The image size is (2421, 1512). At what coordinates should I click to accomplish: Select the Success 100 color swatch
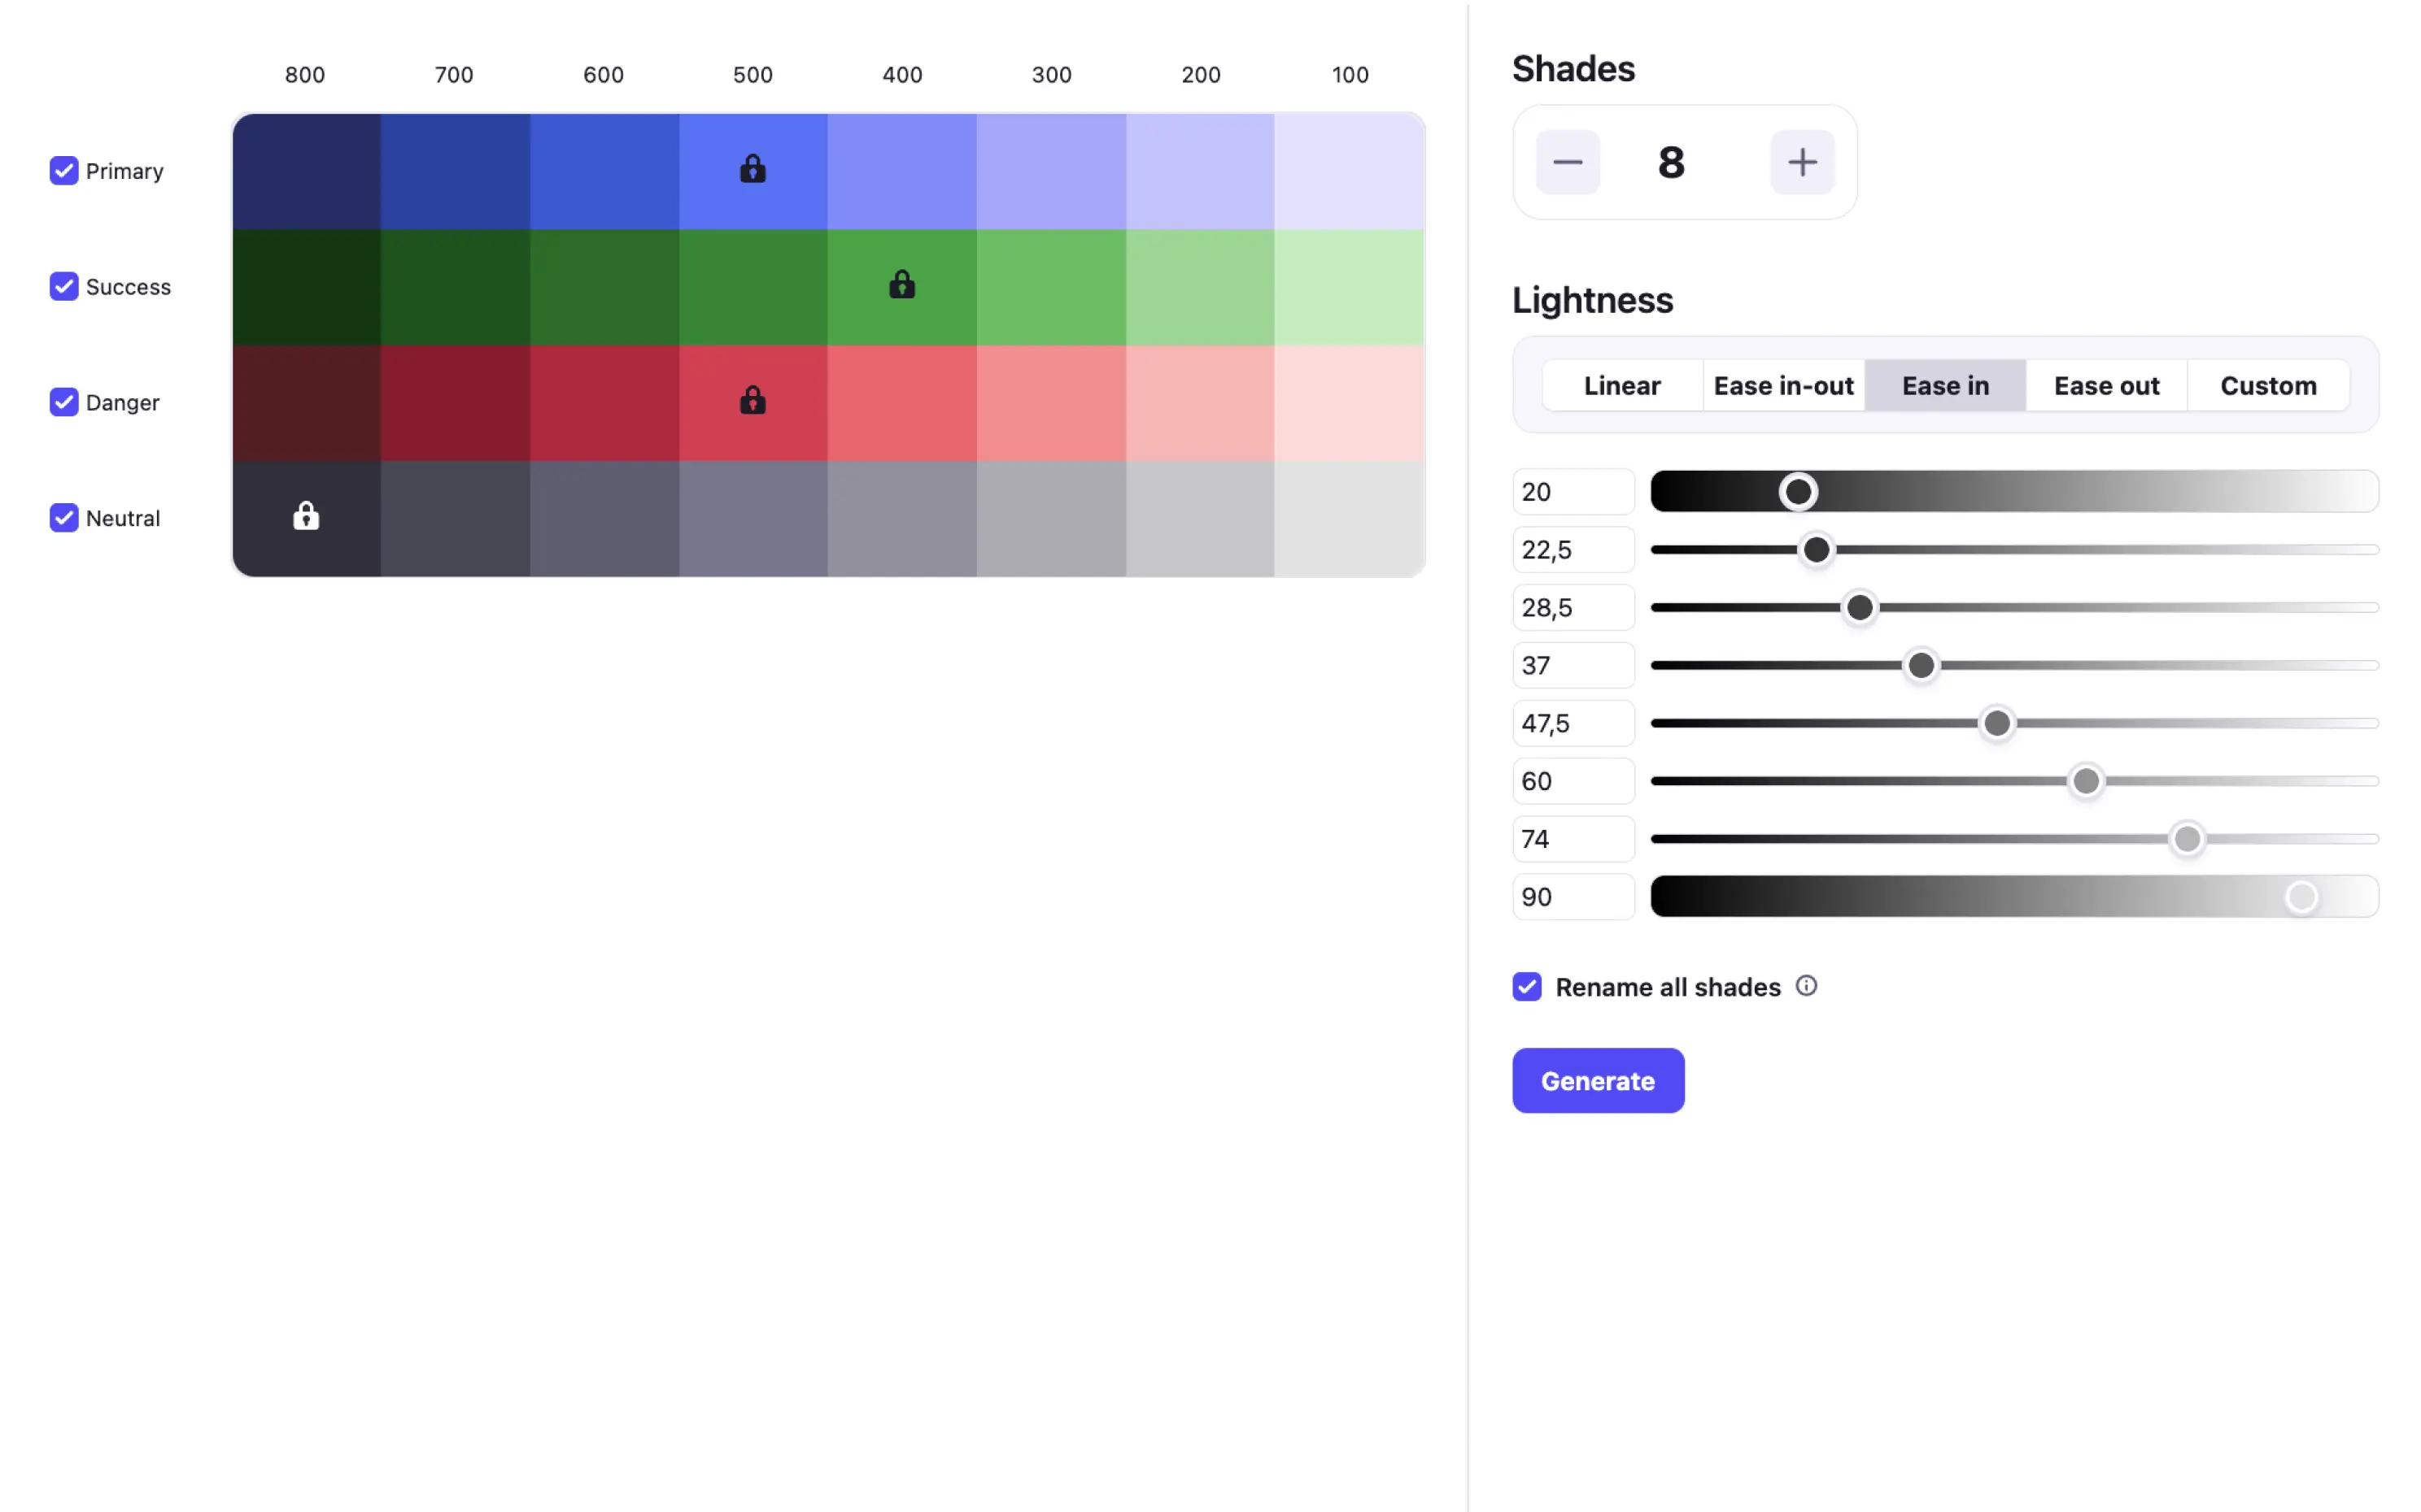tap(1350, 285)
